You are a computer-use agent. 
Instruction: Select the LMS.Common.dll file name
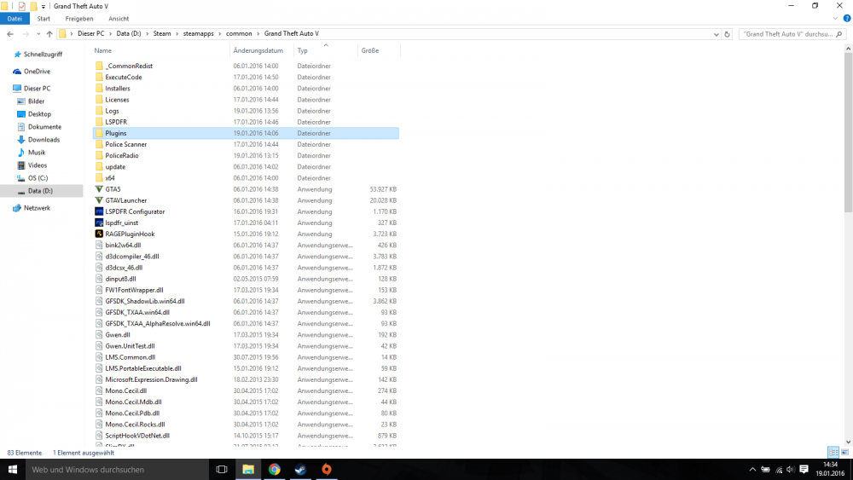(x=130, y=357)
